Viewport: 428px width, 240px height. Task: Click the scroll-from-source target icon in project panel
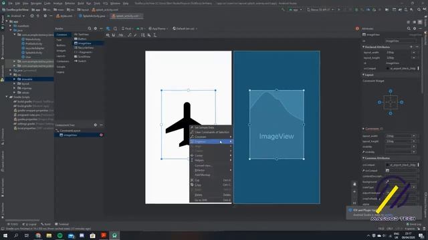[32, 16]
